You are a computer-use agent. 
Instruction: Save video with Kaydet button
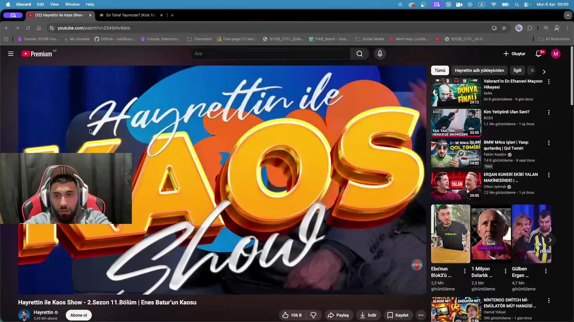point(398,315)
